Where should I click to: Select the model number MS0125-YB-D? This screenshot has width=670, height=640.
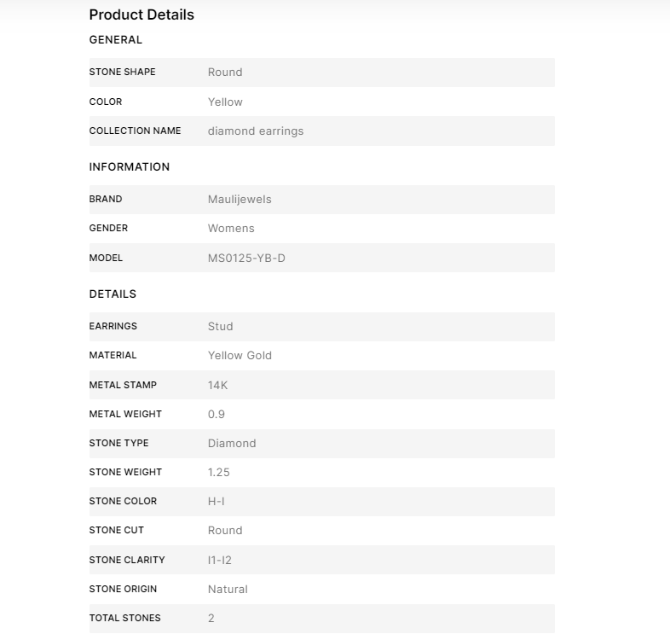click(246, 258)
